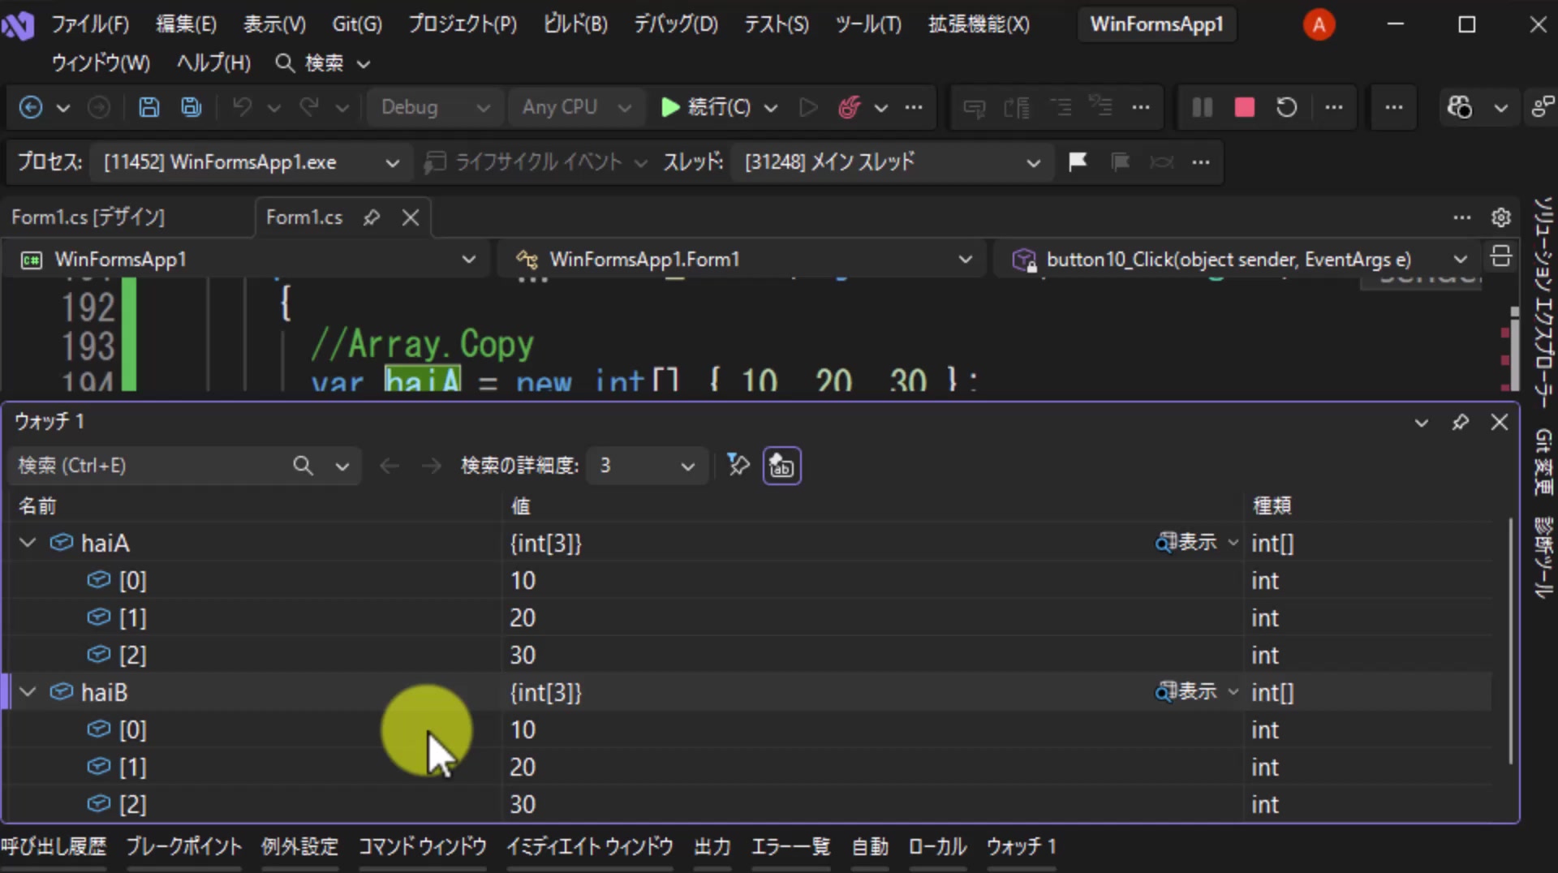
Task: Click the 検索 search box in menu bar
Action: click(323, 63)
